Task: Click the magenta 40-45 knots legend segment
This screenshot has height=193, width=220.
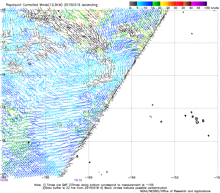Action: pyautogui.click(x=195, y=4)
